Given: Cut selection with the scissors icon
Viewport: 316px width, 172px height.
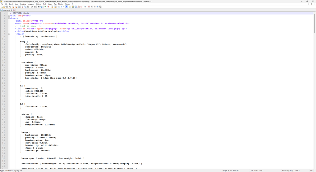Looking at the screenshot, I should (x=22, y=7).
